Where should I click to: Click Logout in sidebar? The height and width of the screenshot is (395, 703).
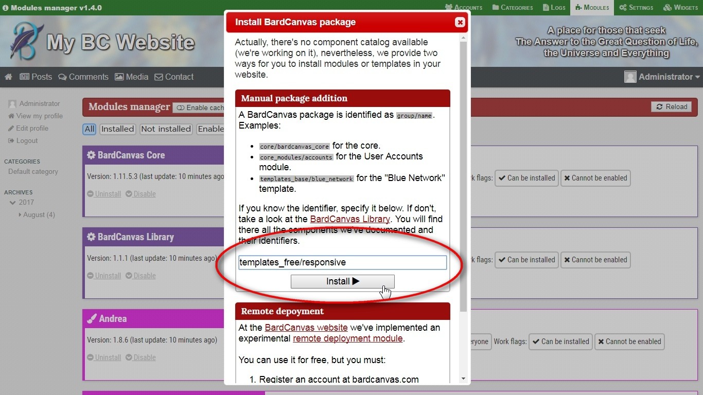tap(23, 140)
